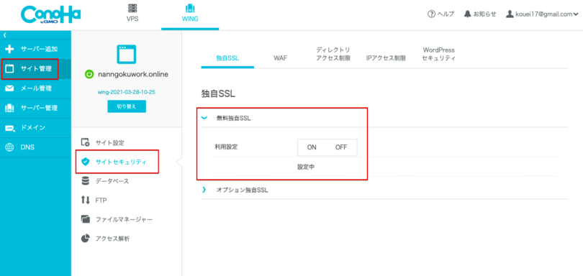The height and width of the screenshot is (276, 583).
Task: Open the IPアクセス制限 tab
Action: point(386,58)
